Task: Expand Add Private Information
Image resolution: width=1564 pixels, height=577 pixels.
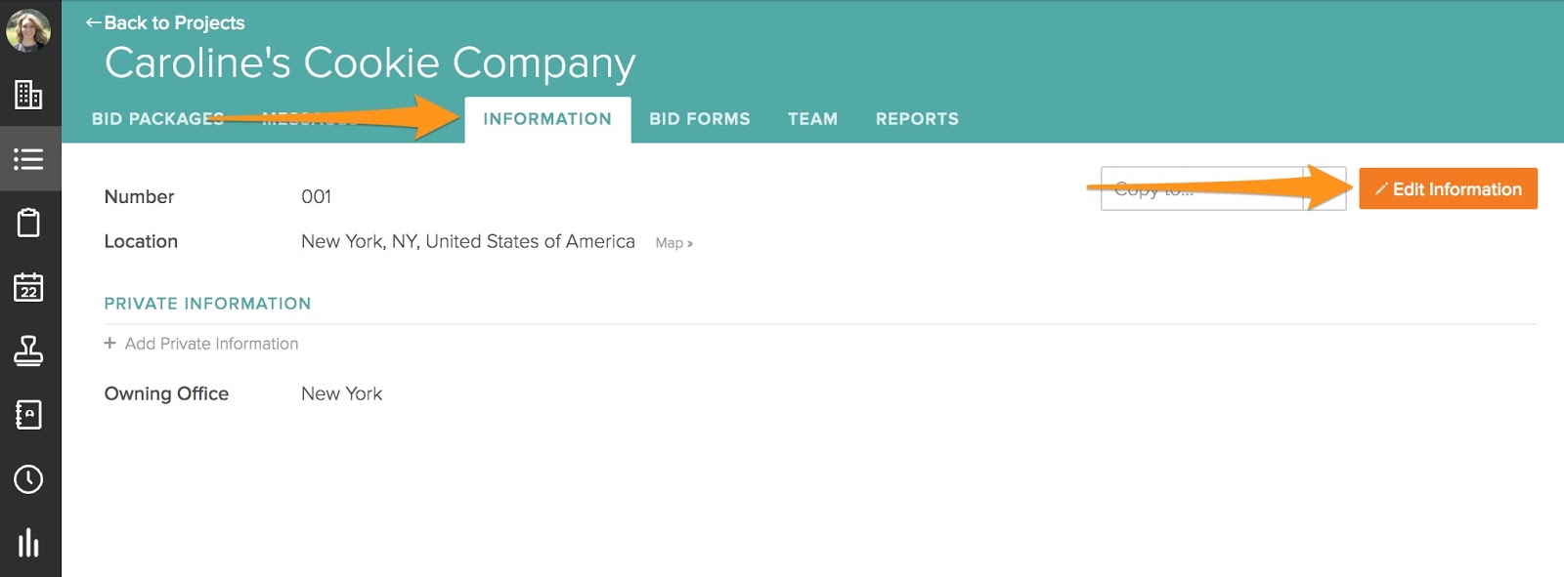Action: point(201,344)
